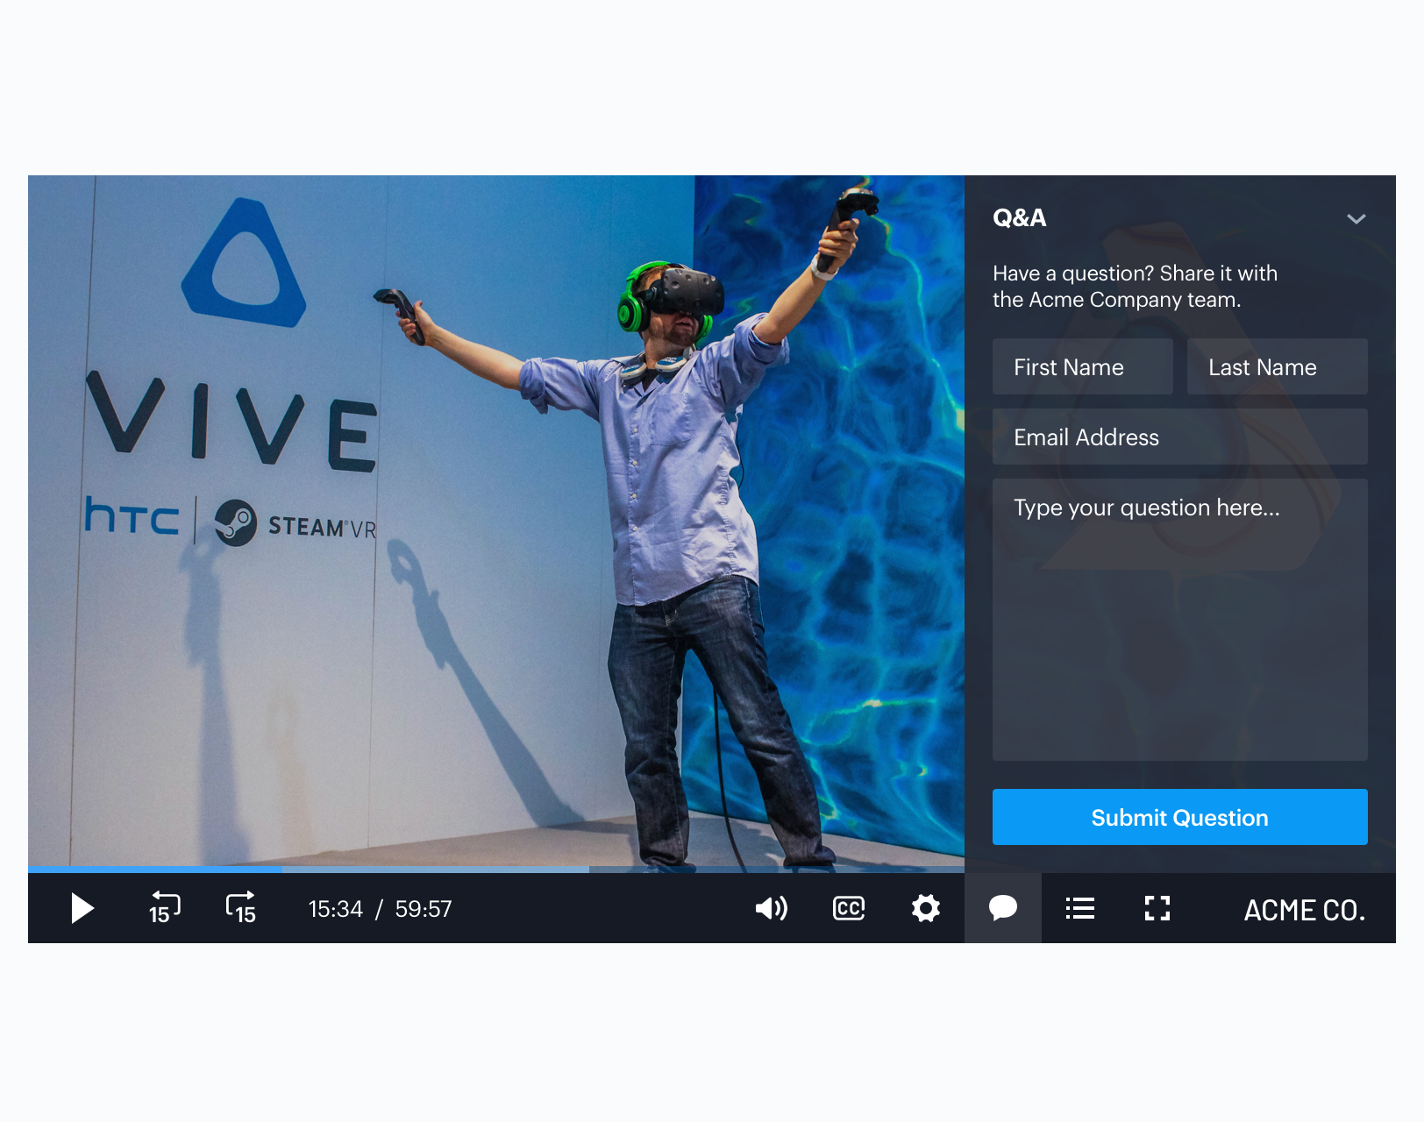The image size is (1424, 1122).
Task: Click the ACME CO. logo
Action: (x=1304, y=910)
